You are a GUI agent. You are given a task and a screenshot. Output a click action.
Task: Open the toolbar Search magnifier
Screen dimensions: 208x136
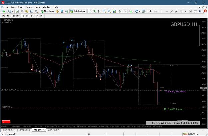[x=200, y=11]
